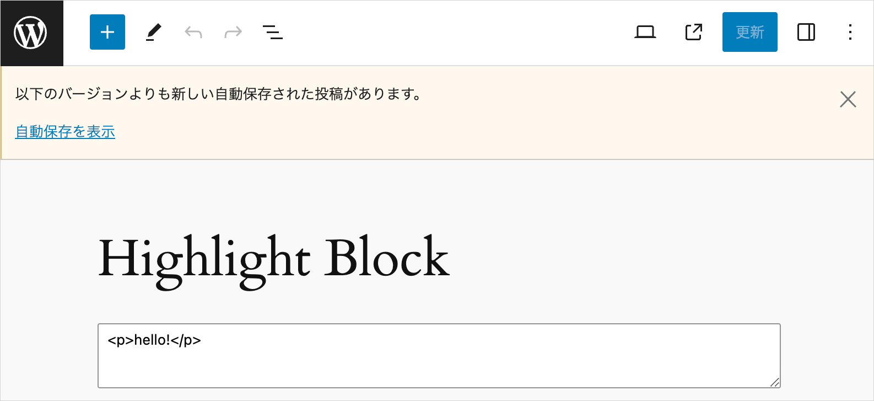
Task: Dismiss the autosave notice
Action: (x=848, y=99)
